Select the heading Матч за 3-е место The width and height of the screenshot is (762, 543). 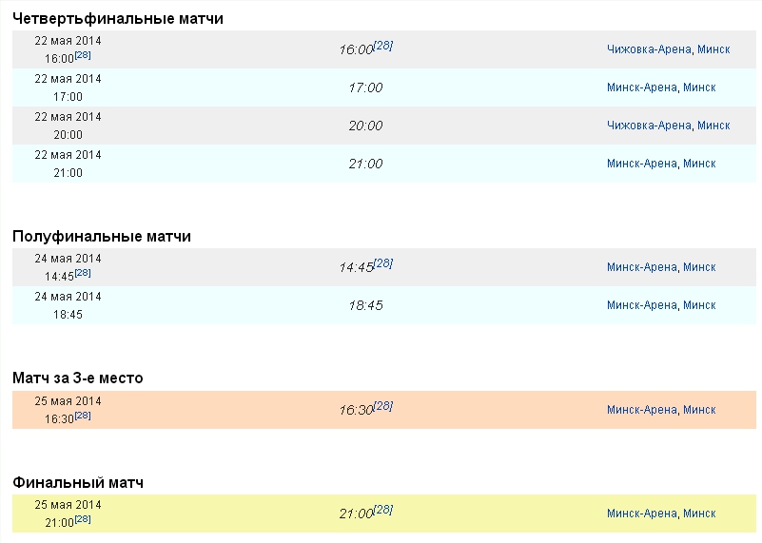[78, 378]
